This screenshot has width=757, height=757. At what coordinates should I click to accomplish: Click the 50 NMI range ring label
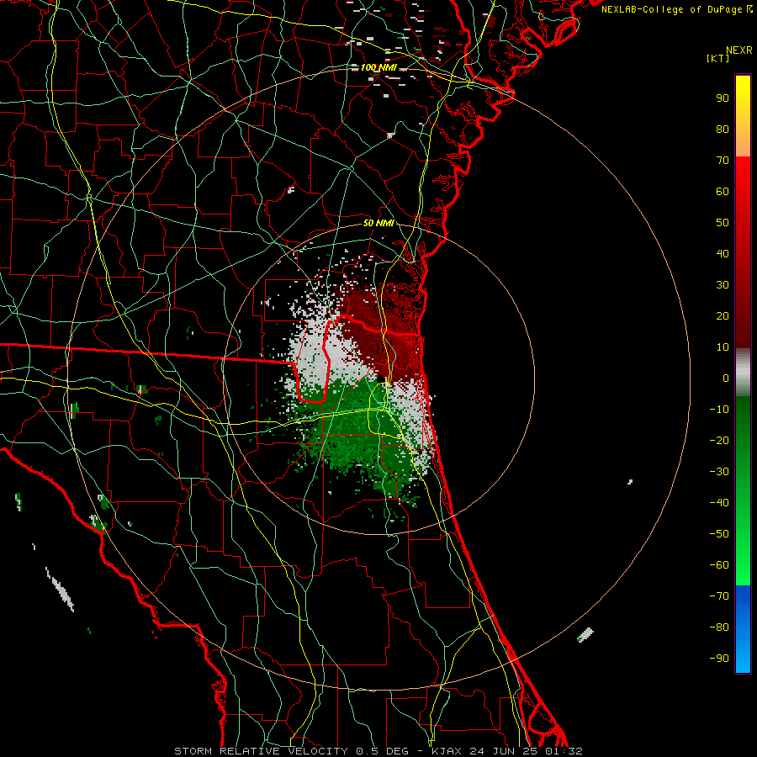[x=378, y=223]
